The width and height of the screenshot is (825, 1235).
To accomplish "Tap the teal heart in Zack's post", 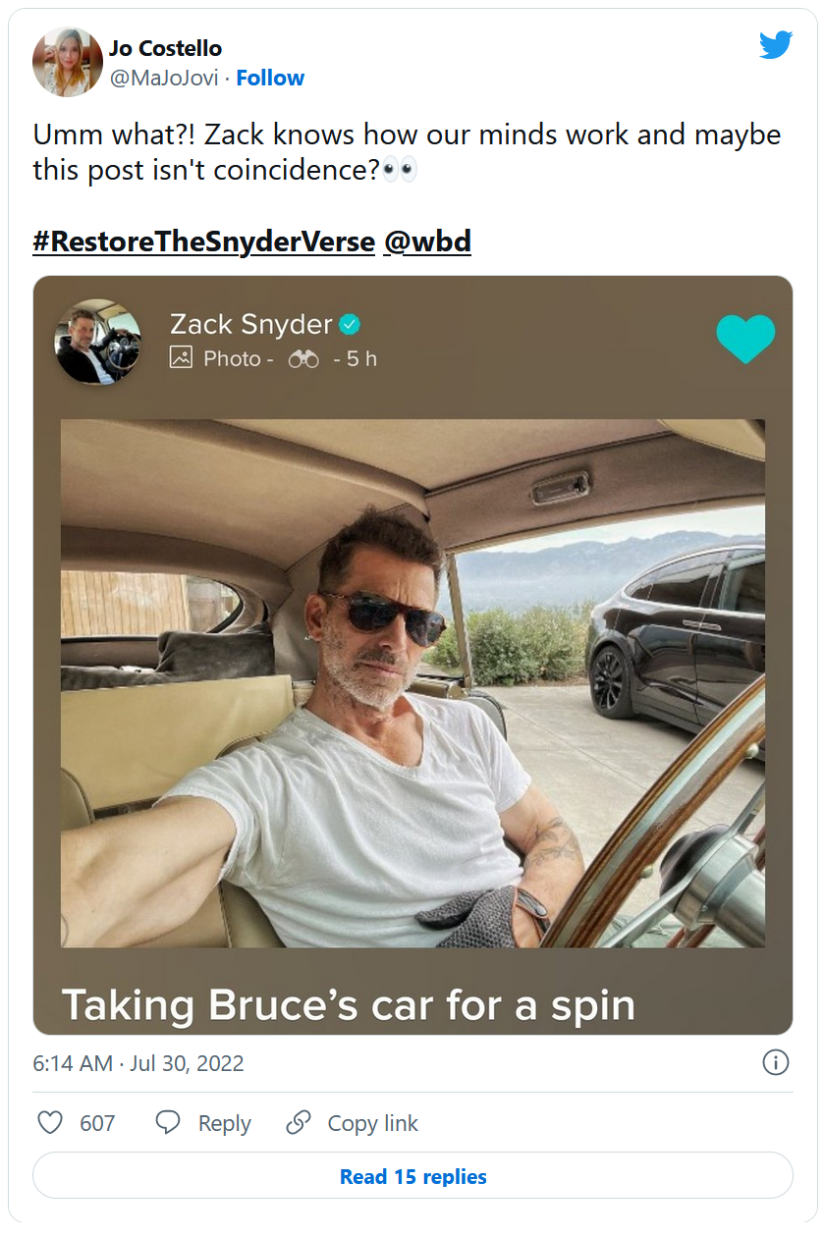I will point(745,339).
